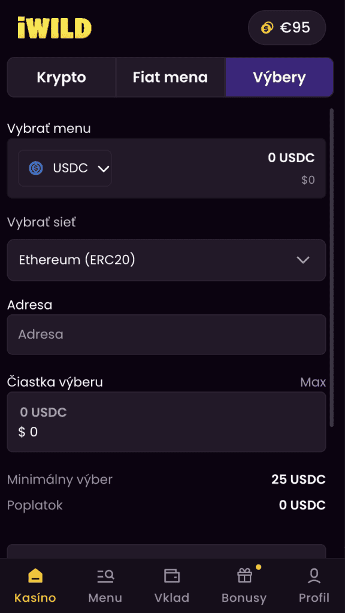Expand the Ethereum (ERC20) network selector
Viewport: 345px width, 613px height.
click(167, 260)
